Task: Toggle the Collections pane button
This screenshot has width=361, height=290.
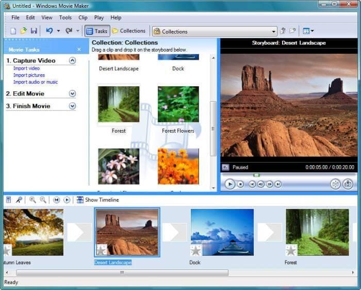Action: coord(129,31)
